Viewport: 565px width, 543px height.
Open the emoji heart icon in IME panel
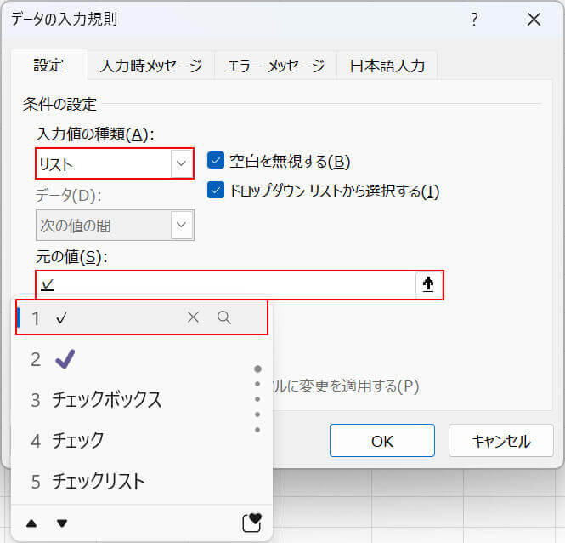pos(251,522)
